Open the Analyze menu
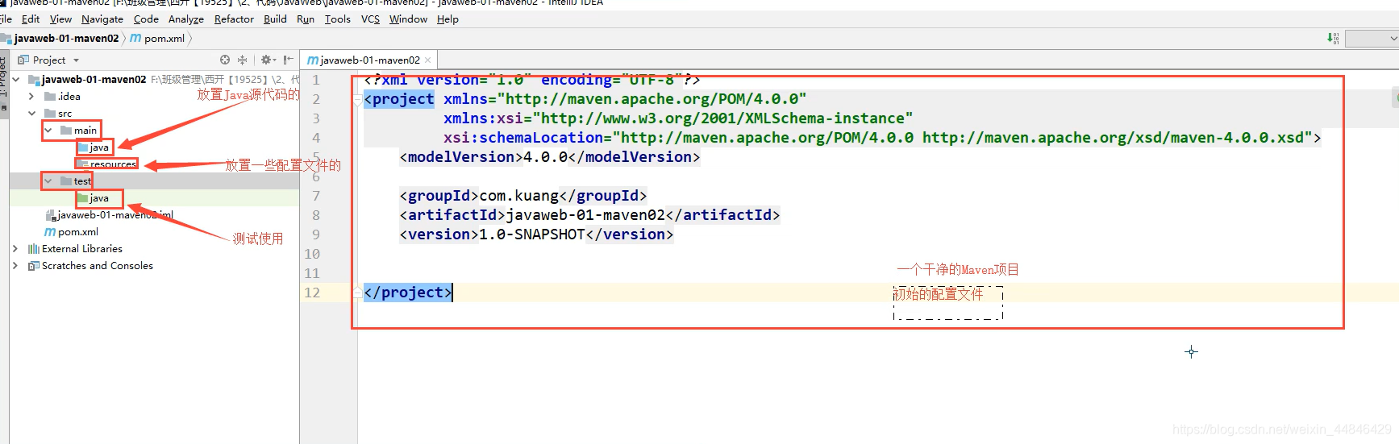The height and width of the screenshot is (444, 1399). [x=186, y=19]
